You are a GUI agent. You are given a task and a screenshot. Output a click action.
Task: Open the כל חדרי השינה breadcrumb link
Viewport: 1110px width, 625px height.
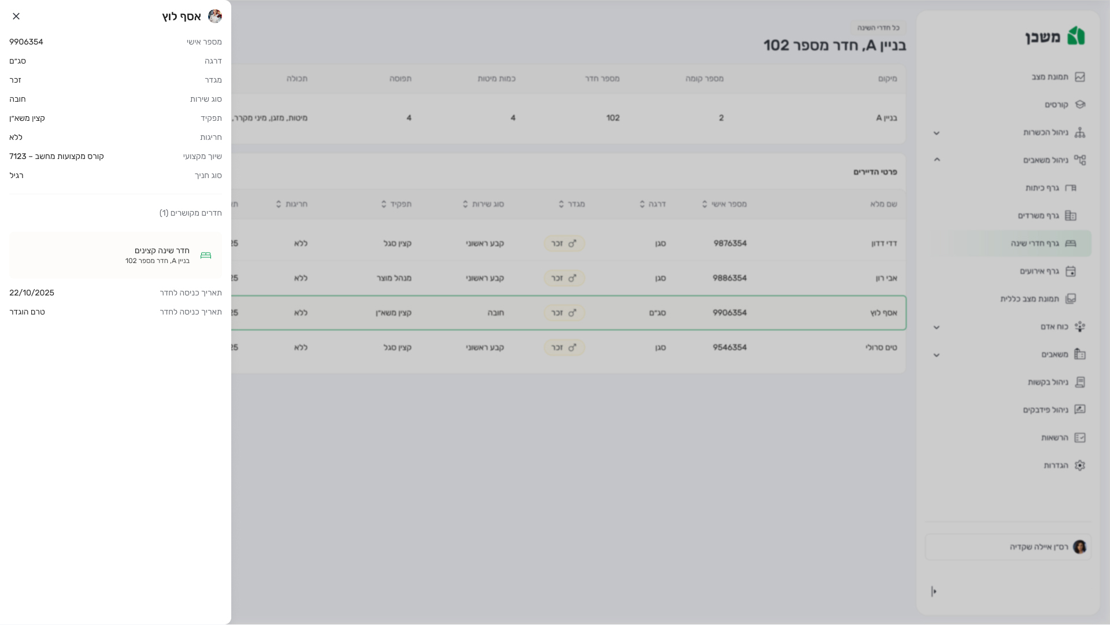878,26
